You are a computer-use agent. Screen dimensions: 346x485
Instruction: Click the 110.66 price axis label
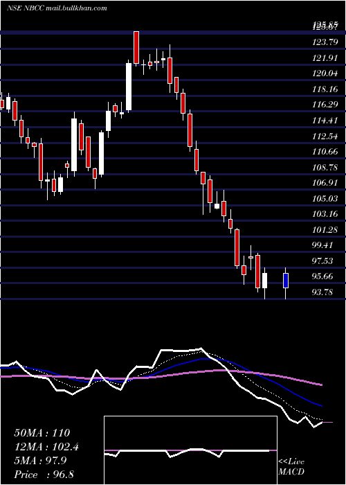[325, 151]
